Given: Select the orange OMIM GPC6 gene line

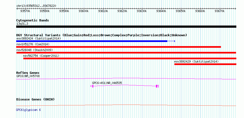Looking at the screenshot, I should (x=126, y=105).
